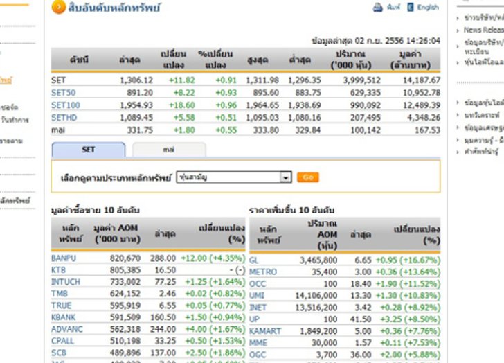The width and height of the screenshot is (504, 363).
Task: Open TRUE stock link
Action: 62,306
